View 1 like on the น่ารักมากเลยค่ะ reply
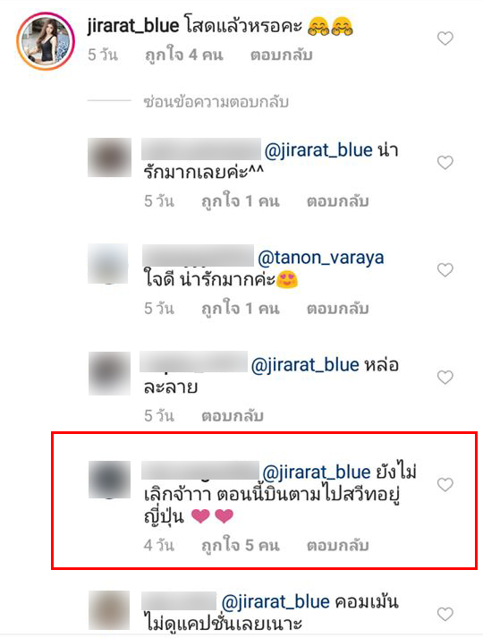The width and height of the screenshot is (483, 638). [241, 201]
